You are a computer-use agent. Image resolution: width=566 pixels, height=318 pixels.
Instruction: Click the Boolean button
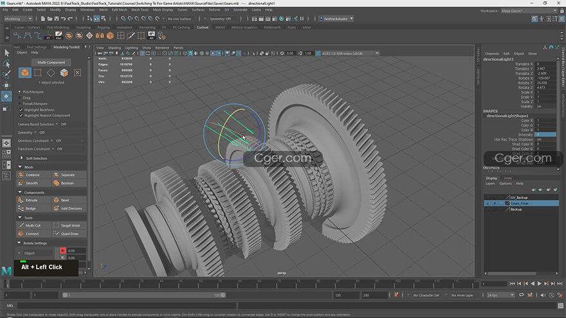tap(69, 183)
